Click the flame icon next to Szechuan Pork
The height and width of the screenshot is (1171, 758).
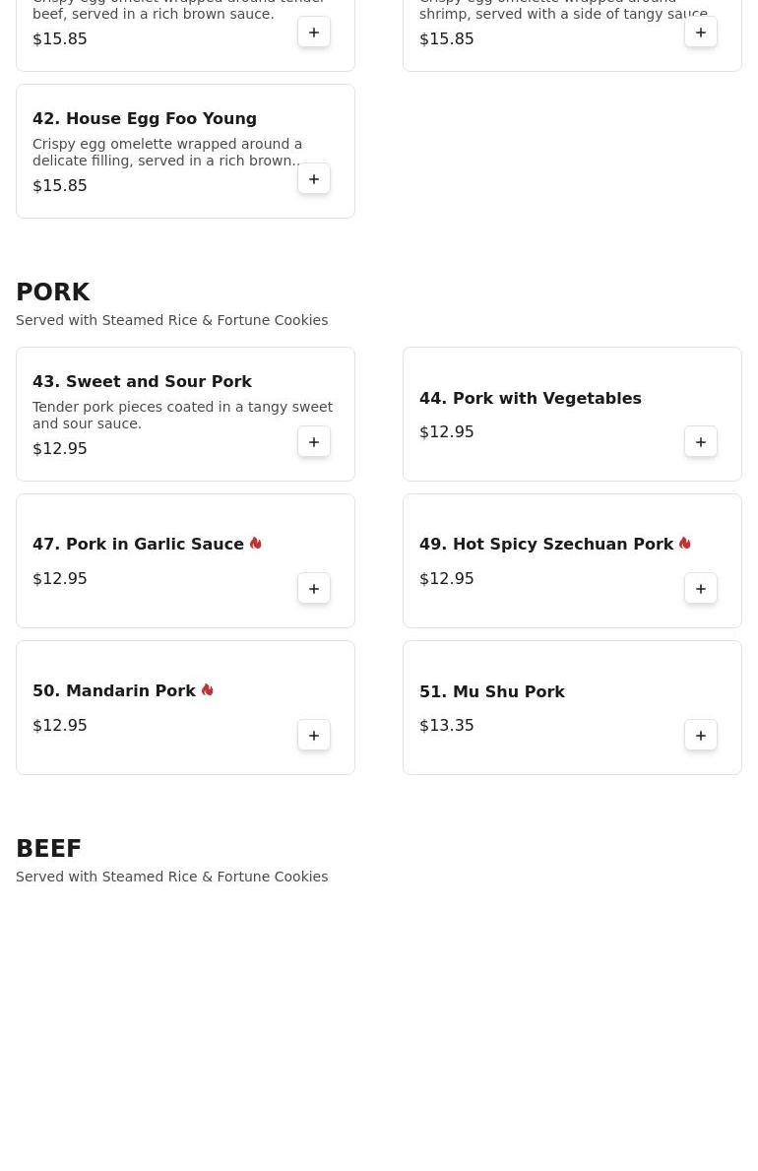point(685,543)
